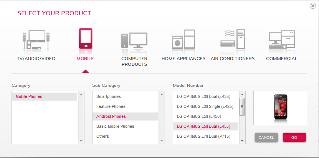Close the product selection dialog

[312, 6]
